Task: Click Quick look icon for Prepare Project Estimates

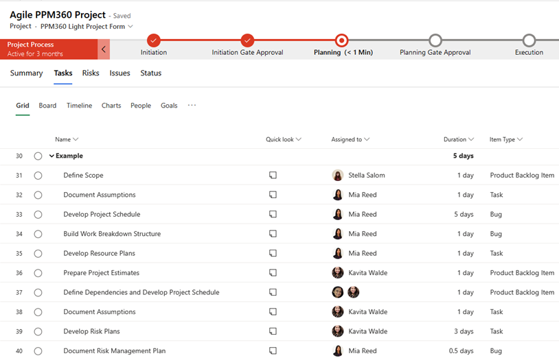Action: pos(273,273)
